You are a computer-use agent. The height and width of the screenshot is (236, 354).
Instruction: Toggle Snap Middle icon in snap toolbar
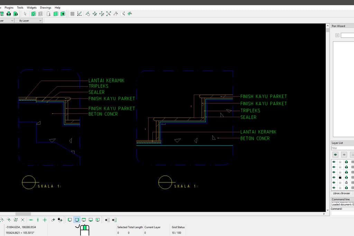[16, 220]
